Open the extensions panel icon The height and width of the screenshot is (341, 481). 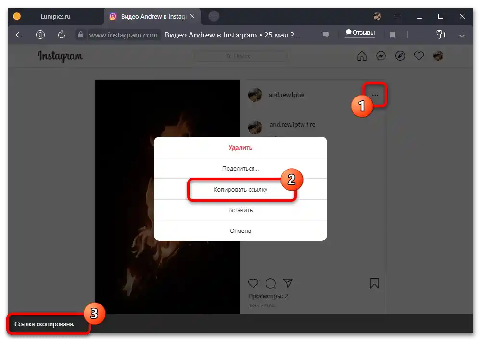click(441, 35)
